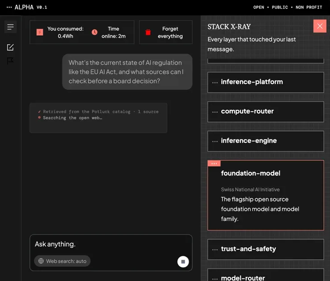
Task: Click the checkmark icon beside Retrieved line
Action: pyautogui.click(x=39, y=112)
